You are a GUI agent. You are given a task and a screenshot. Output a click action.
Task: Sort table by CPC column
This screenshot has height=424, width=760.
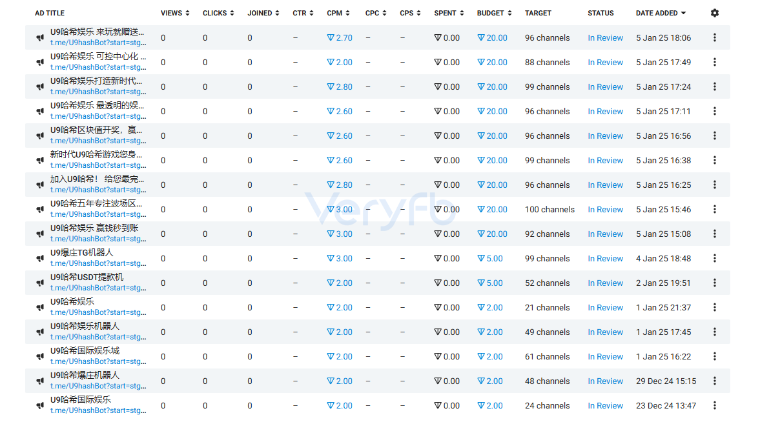pos(376,13)
